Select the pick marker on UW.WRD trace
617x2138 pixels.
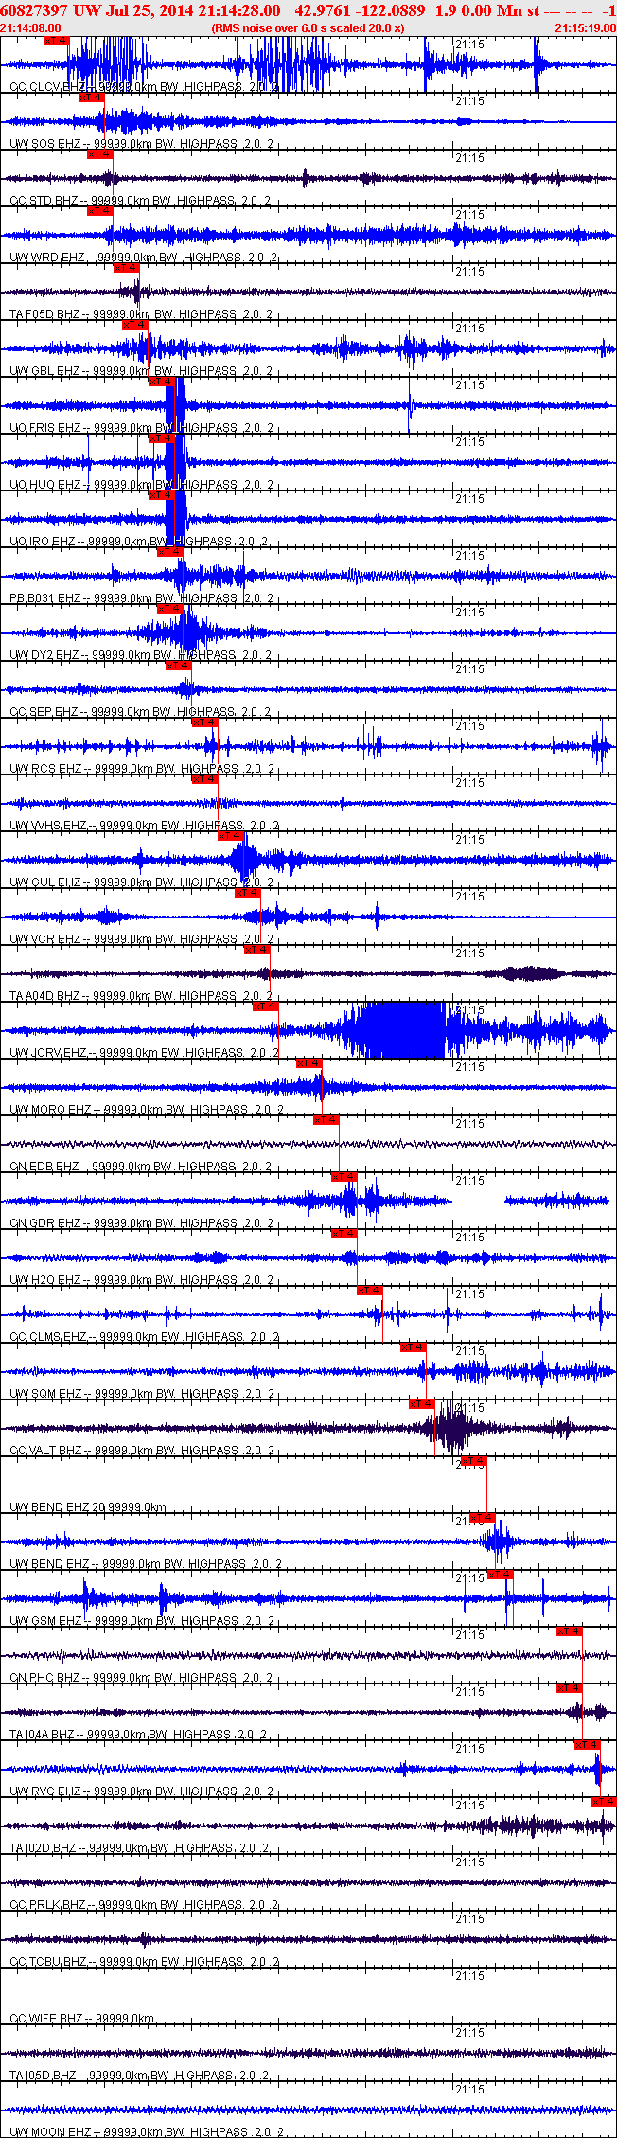click(99, 211)
